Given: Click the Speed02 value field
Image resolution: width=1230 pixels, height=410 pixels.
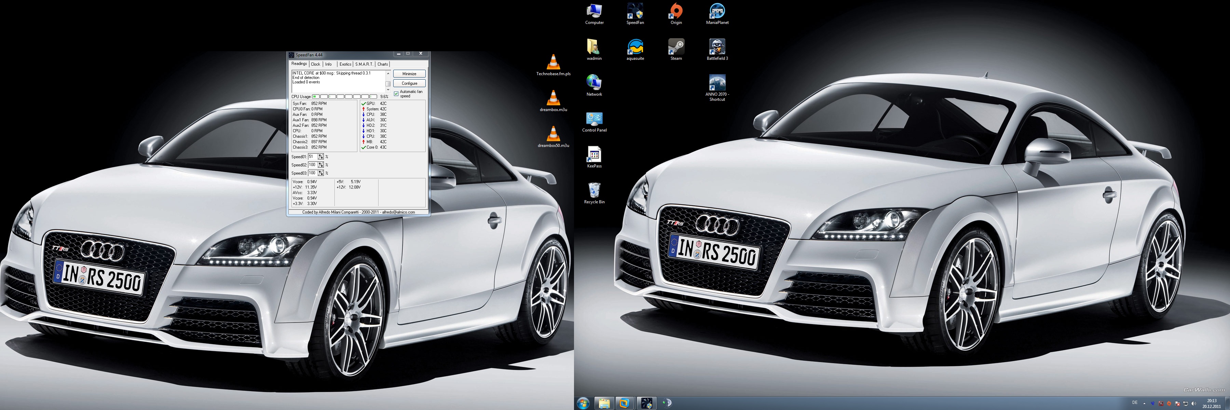Looking at the screenshot, I should 313,165.
